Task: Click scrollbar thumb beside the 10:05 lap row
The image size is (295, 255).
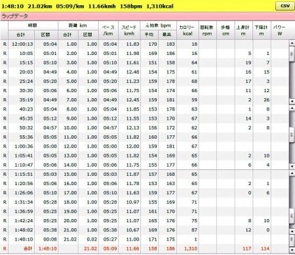Action: pos(292,54)
